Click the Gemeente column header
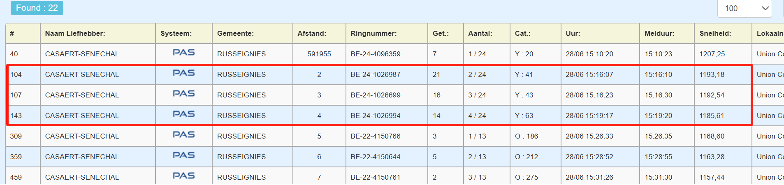The height and width of the screenshot is (185, 784). (x=235, y=33)
